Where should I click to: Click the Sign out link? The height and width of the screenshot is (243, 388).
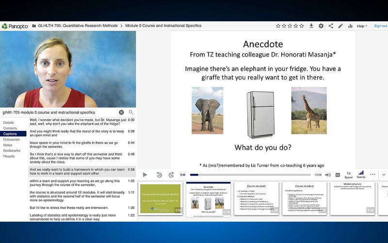pos(380,26)
